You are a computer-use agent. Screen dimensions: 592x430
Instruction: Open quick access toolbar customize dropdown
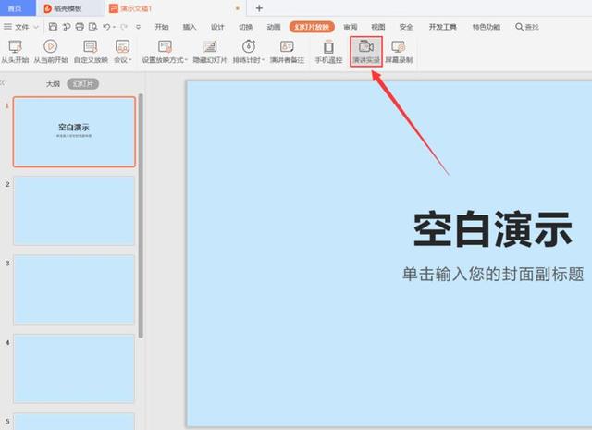point(138,27)
